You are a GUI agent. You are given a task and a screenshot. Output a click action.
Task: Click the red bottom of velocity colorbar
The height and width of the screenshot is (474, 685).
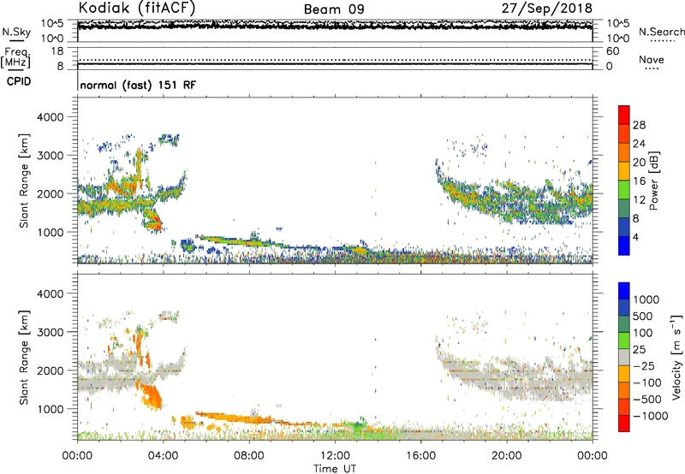pos(624,424)
